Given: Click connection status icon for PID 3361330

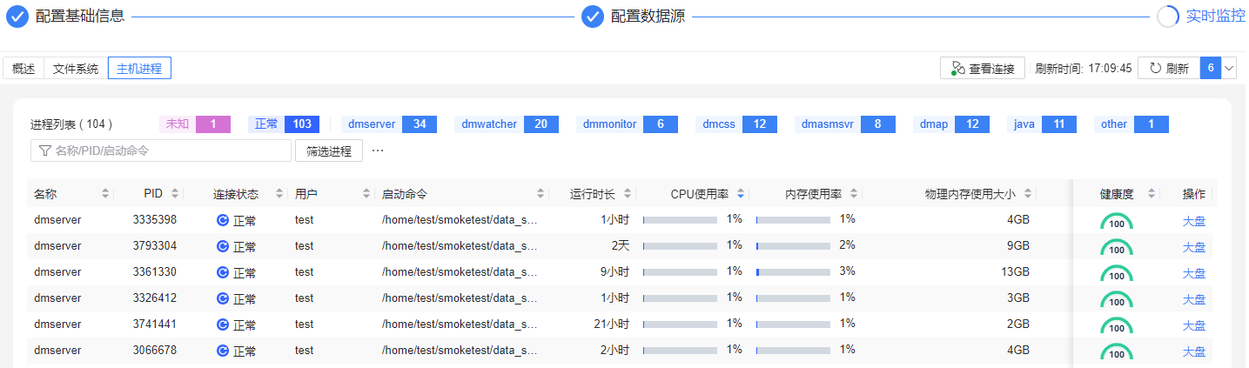Looking at the screenshot, I should point(223,272).
